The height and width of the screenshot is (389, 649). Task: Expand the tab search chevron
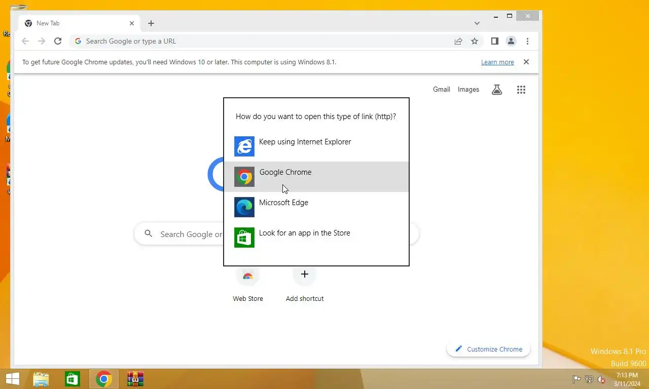coord(477,23)
